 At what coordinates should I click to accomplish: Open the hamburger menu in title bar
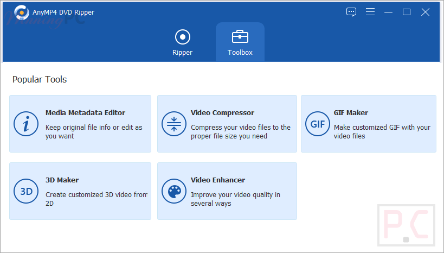[370, 11]
